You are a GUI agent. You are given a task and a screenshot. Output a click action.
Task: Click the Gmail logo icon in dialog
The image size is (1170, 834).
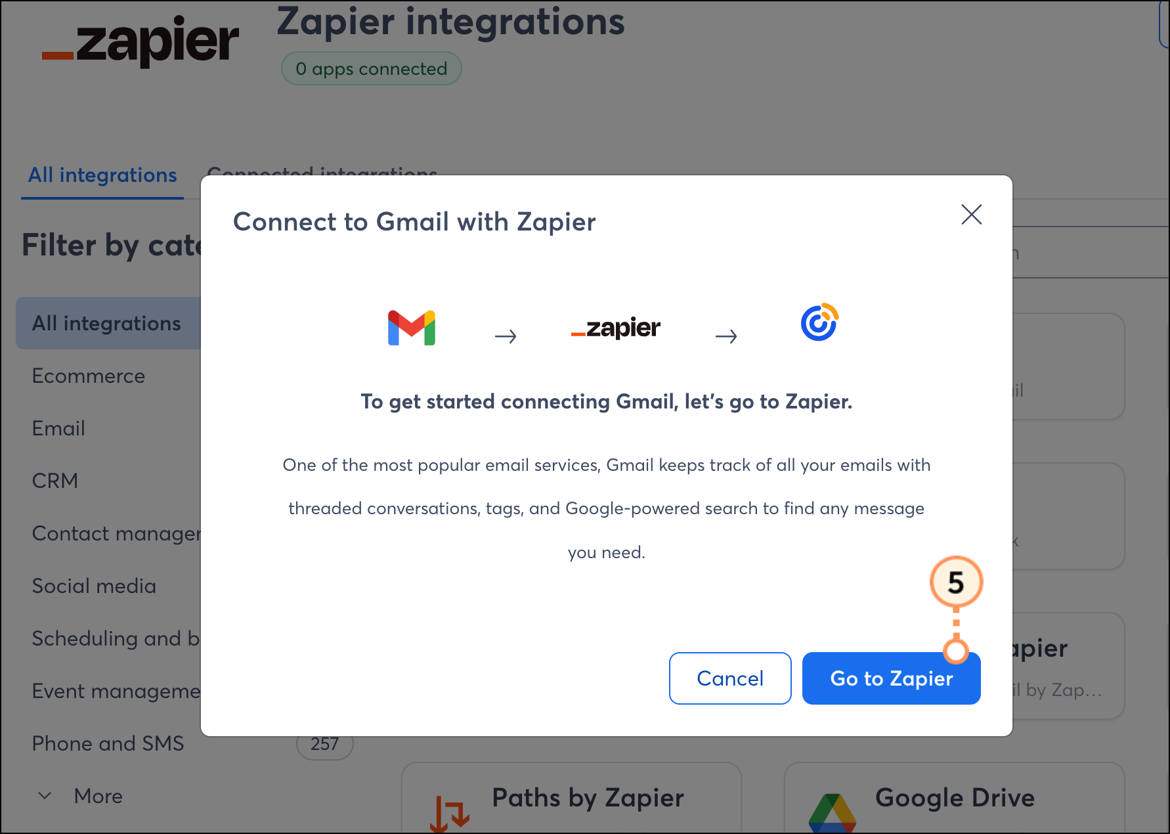coord(412,327)
